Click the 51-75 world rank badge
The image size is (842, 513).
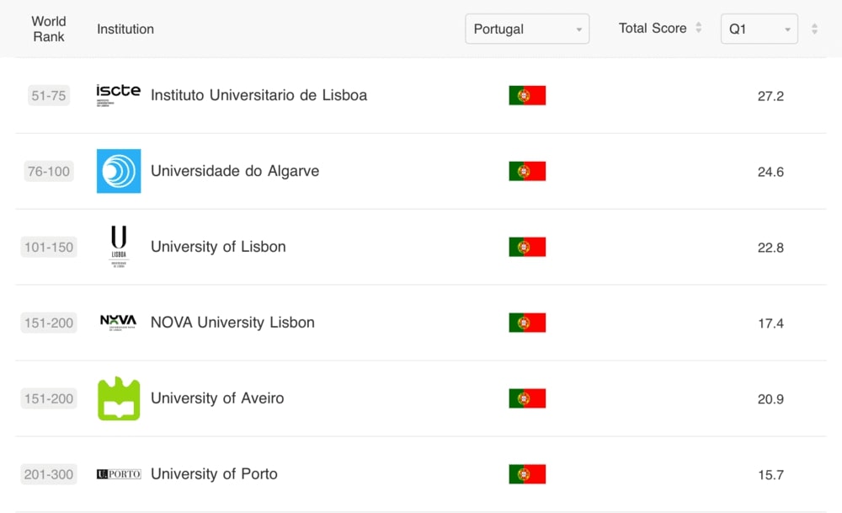48,96
